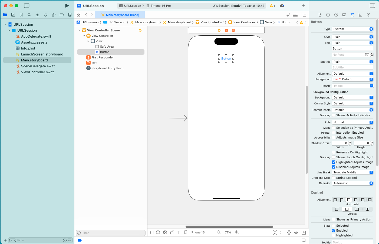379x244 pixels.
Task: Toggle the inspectors panel sidebar icon
Action: click(x=372, y=6)
